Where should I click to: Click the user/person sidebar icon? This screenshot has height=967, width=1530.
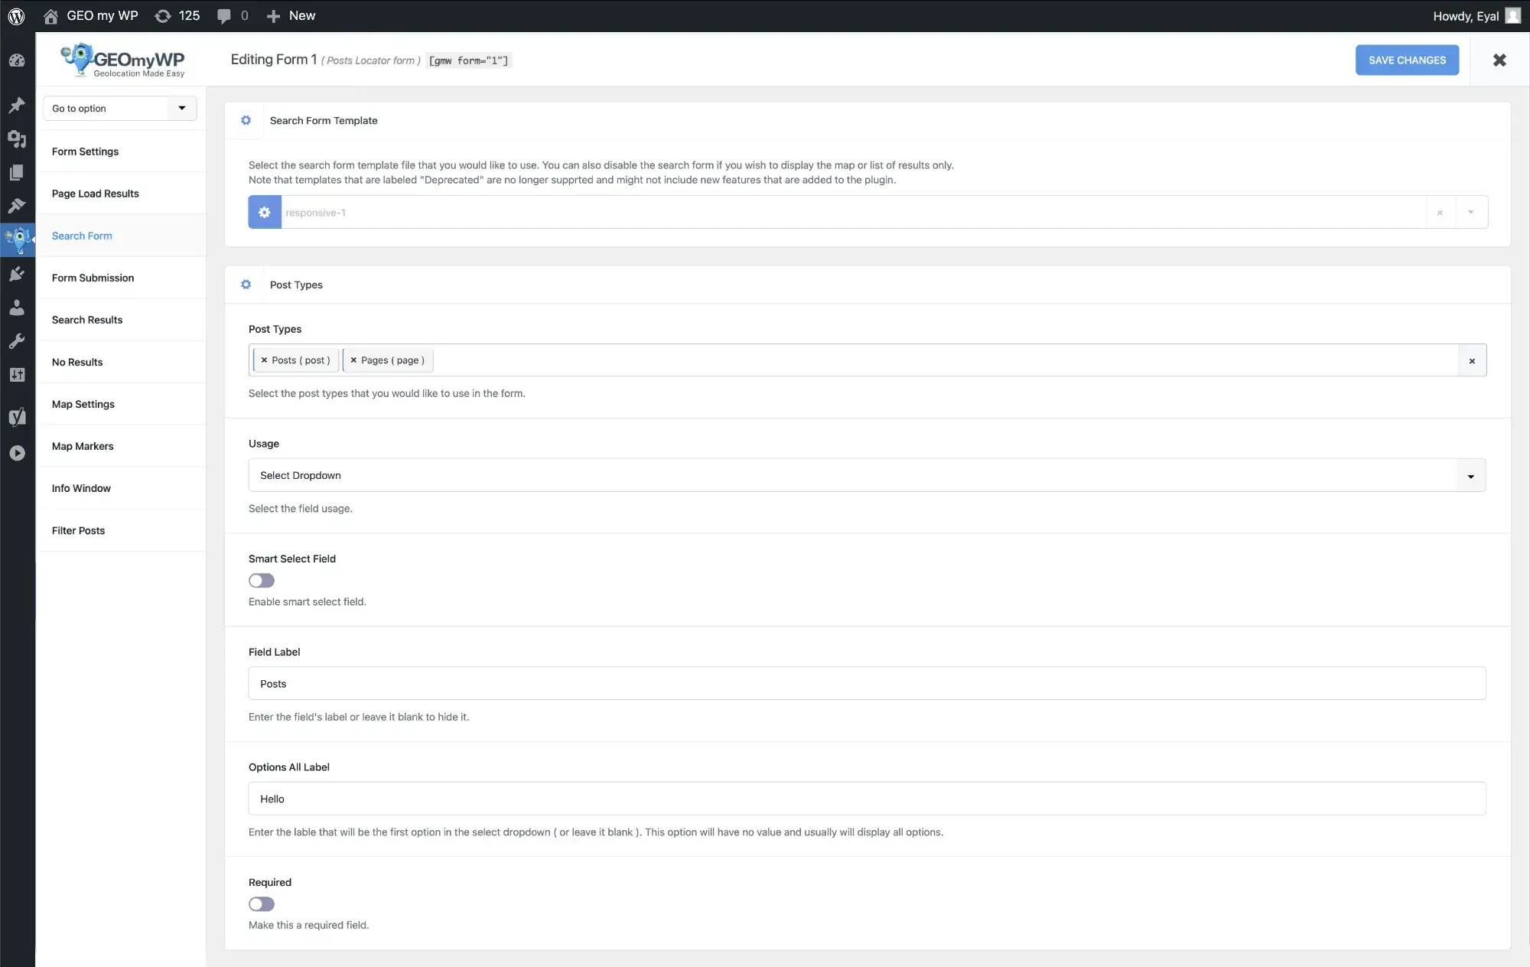click(x=17, y=306)
